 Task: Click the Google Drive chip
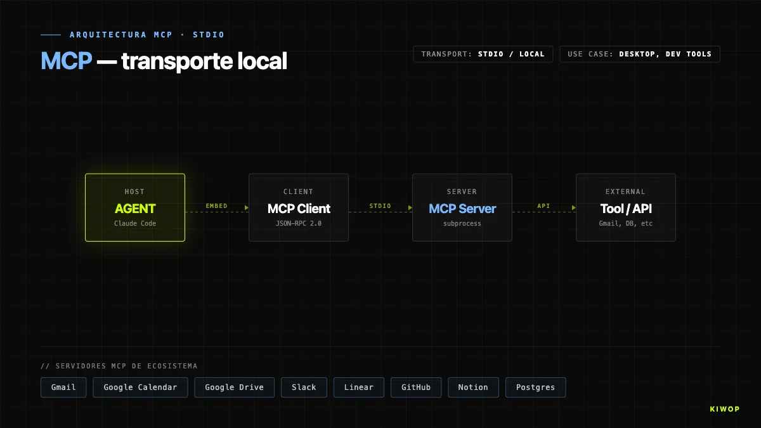click(x=234, y=387)
